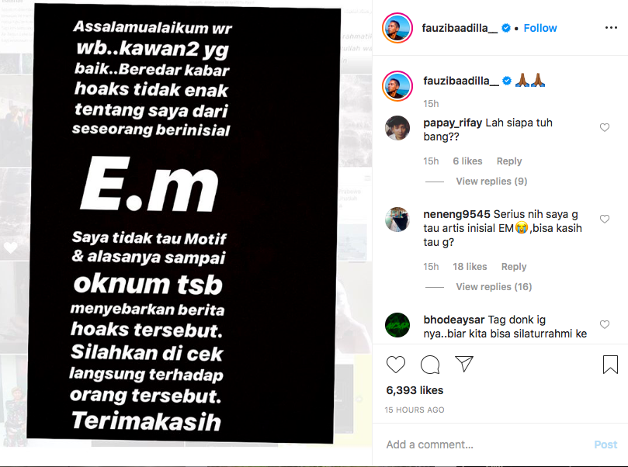The width and height of the screenshot is (628, 467).
Task: Like bhodeaysar's comment
Action: tap(605, 324)
